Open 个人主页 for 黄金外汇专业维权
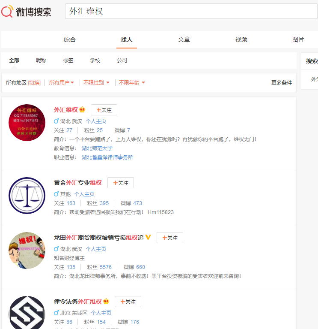 pos(84,194)
